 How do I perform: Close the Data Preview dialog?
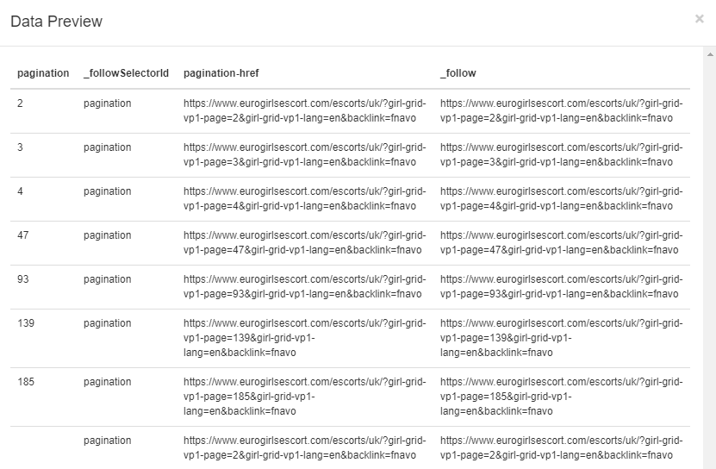(x=699, y=19)
